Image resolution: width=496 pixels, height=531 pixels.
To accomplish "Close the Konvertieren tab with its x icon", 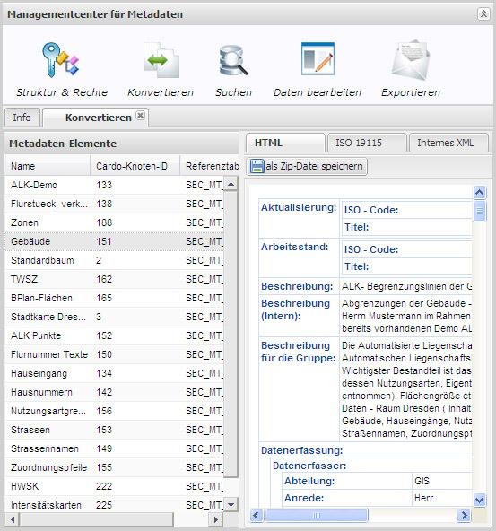I will point(140,116).
